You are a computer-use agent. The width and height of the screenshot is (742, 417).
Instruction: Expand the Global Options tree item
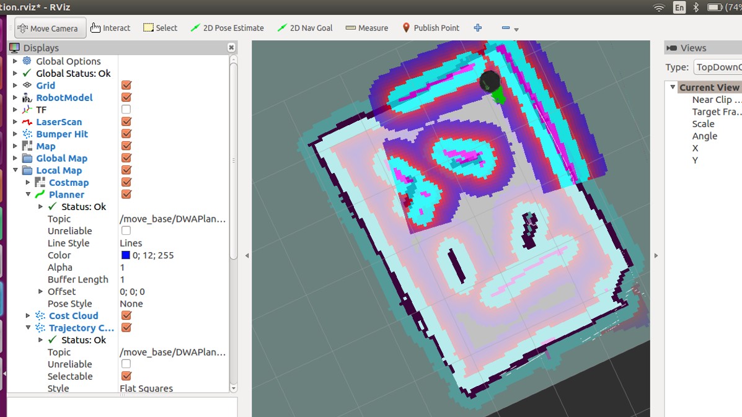[15, 61]
